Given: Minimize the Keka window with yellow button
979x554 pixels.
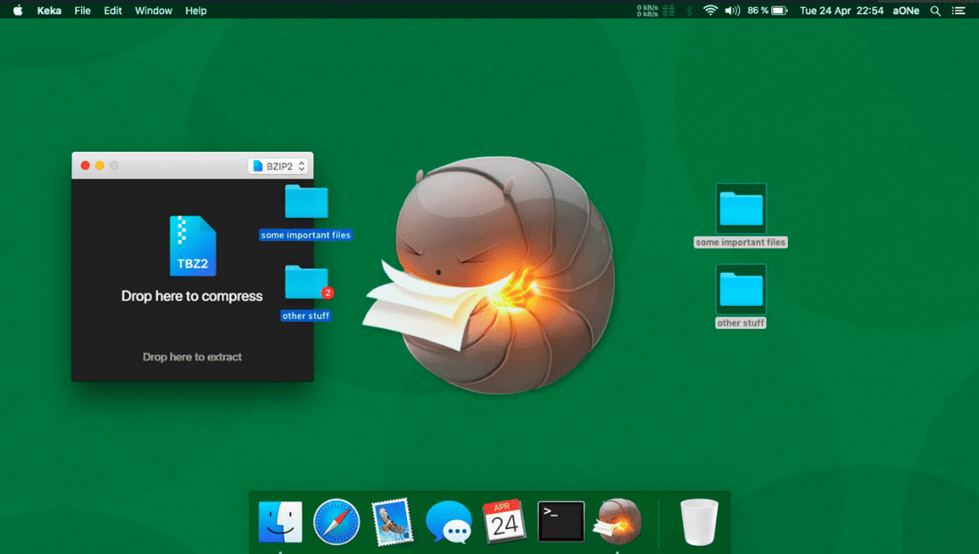Looking at the screenshot, I should 99,165.
